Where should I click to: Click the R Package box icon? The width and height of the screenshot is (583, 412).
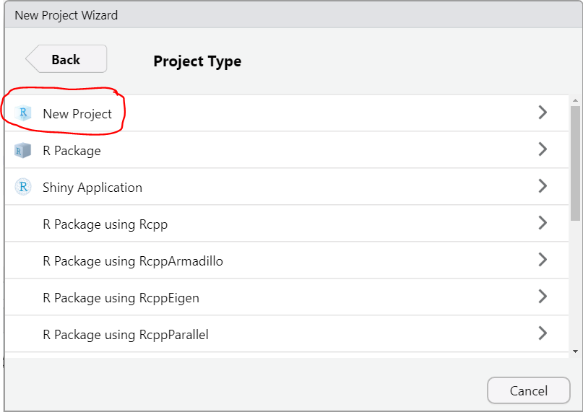(22, 150)
